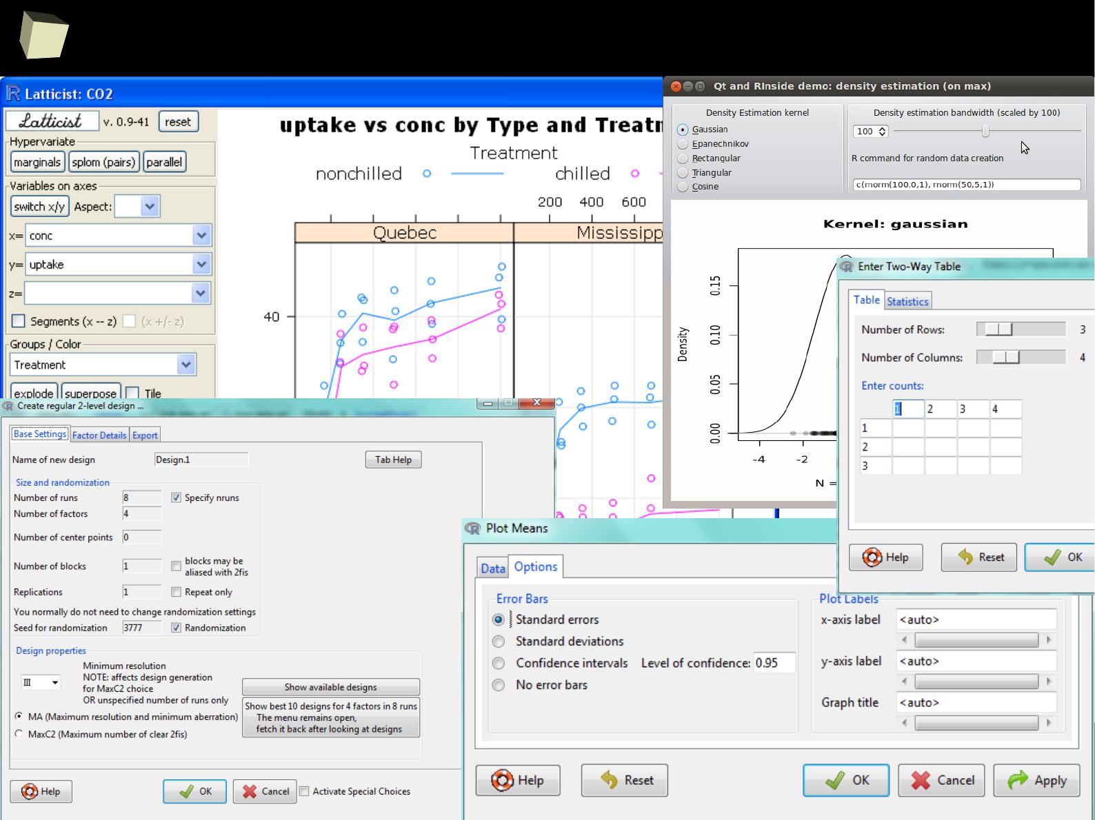Click the Seed for randomization field

click(x=141, y=628)
